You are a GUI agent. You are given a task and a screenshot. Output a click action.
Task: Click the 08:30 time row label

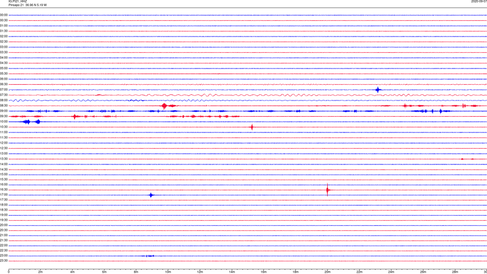pyautogui.click(x=4, y=106)
